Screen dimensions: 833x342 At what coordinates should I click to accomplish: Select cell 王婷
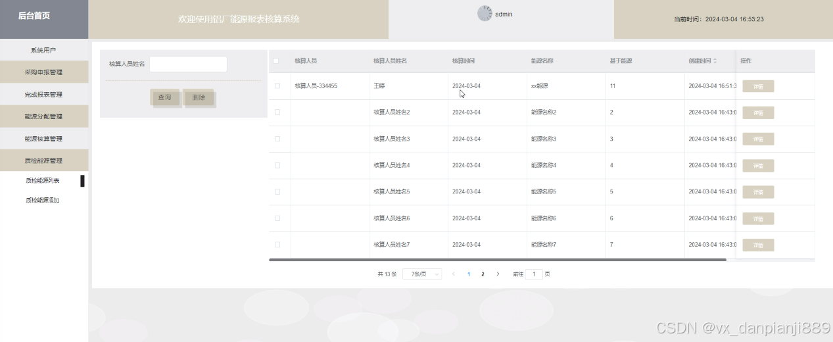click(379, 86)
